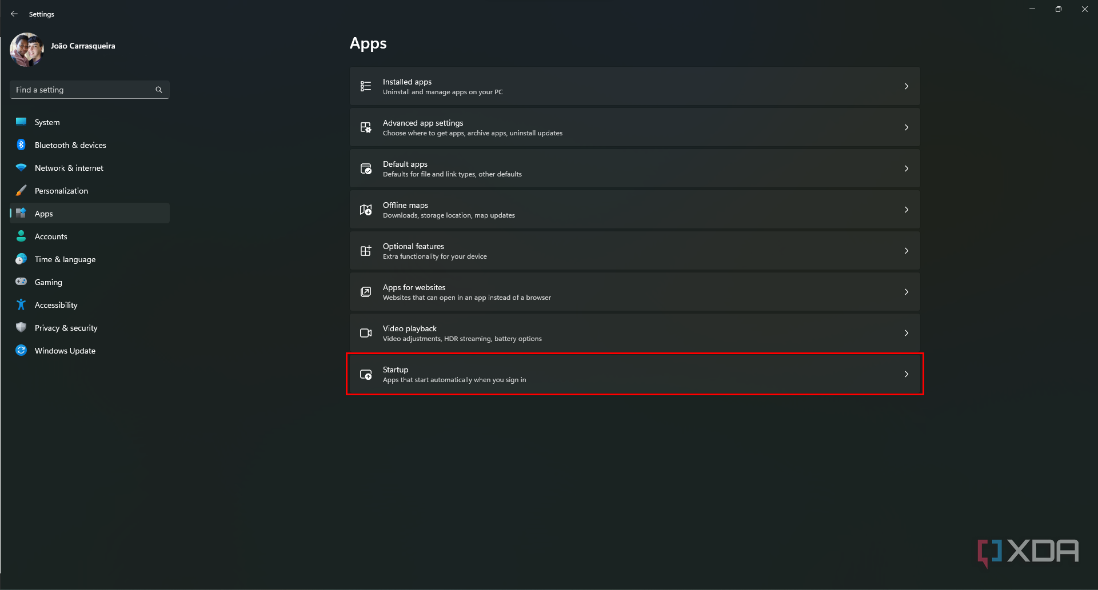Click the Default apps icon
The width and height of the screenshot is (1098, 590).
coord(366,168)
